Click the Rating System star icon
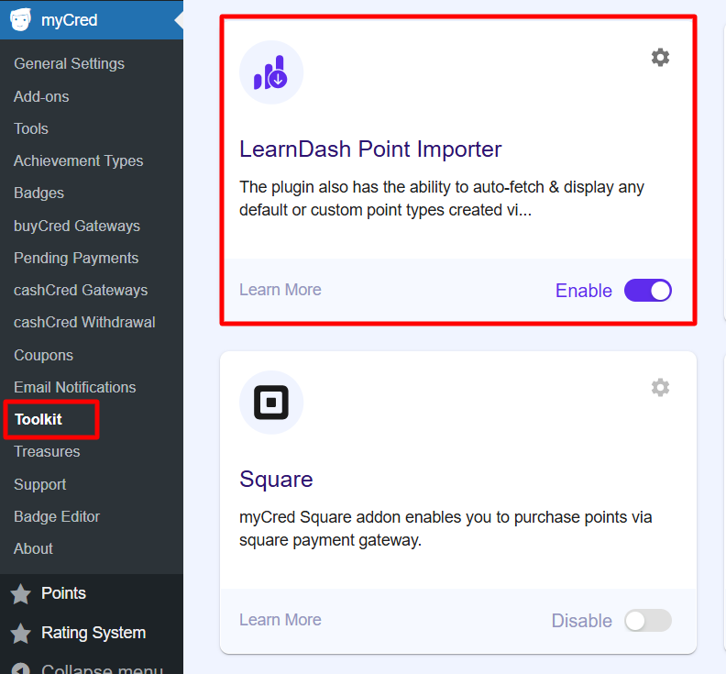Screen dimensions: 726x674 20,634
